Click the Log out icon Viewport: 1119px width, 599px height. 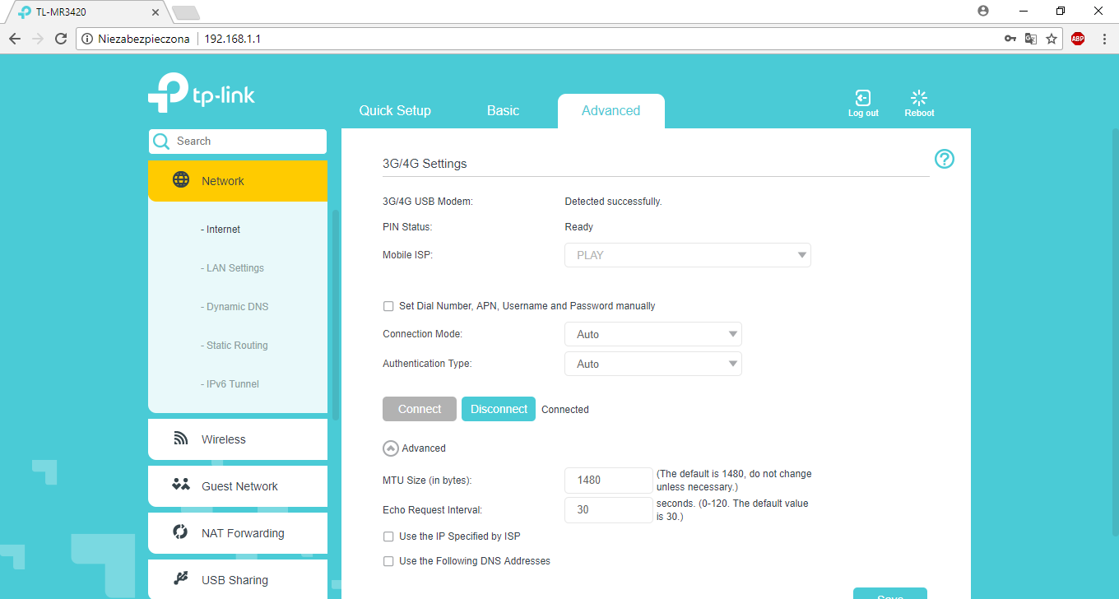tap(862, 99)
